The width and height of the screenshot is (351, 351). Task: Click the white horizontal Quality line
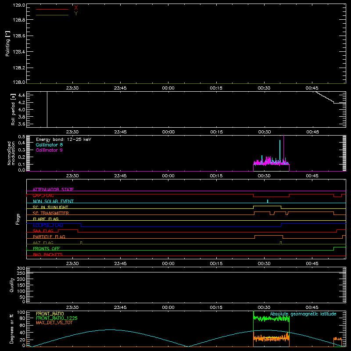click(186, 272)
